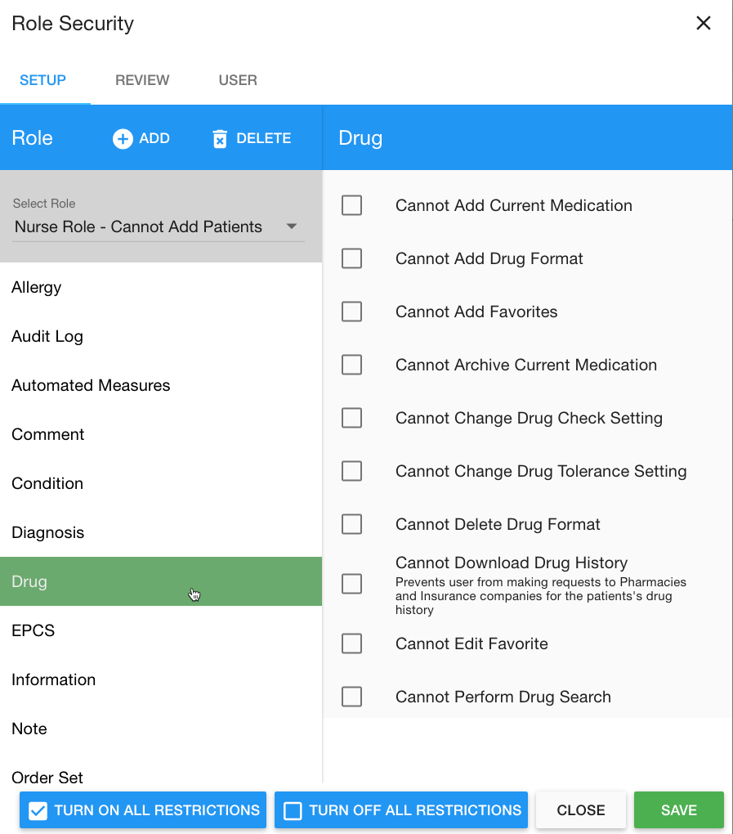Click the trash icon to delete the role
Image resolution: width=733 pixels, height=834 pixels.
click(220, 138)
